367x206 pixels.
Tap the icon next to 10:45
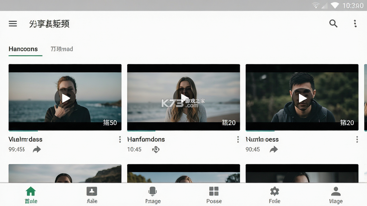(x=156, y=149)
